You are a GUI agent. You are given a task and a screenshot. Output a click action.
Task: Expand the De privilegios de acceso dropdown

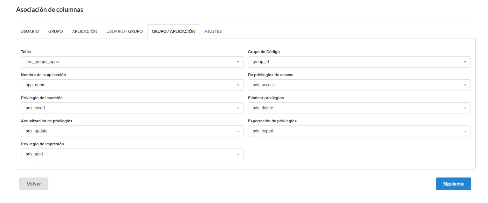[359, 85]
